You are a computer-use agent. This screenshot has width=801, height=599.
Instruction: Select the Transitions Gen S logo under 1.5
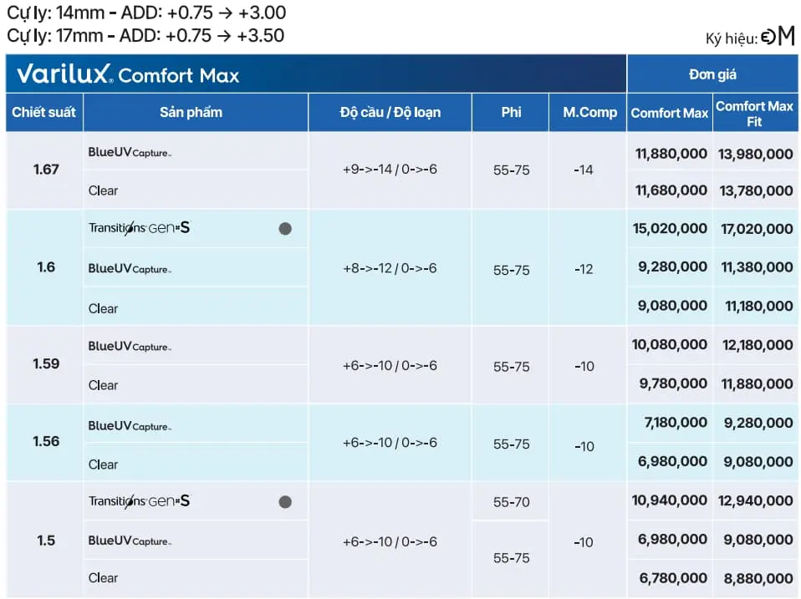tap(139, 501)
